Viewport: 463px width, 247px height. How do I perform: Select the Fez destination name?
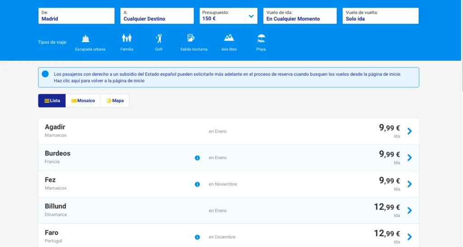[x=50, y=180]
